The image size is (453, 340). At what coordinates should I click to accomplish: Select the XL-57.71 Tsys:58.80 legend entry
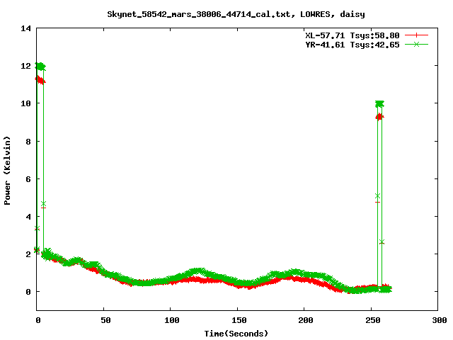(x=352, y=35)
